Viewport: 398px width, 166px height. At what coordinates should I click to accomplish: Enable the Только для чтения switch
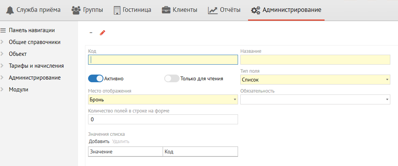(x=172, y=78)
